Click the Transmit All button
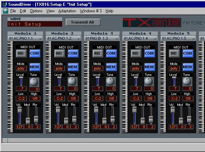Image resolution: width=205 pixels, height=152 pixels. (83, 22)
